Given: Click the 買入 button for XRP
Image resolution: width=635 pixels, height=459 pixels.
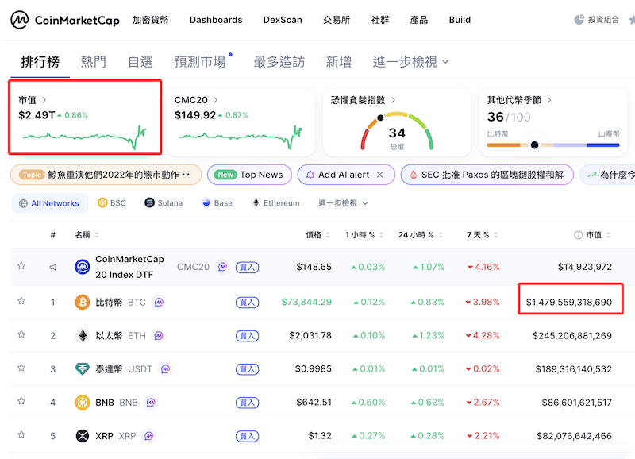Looking at the screenshot, I should click(247, 436).
